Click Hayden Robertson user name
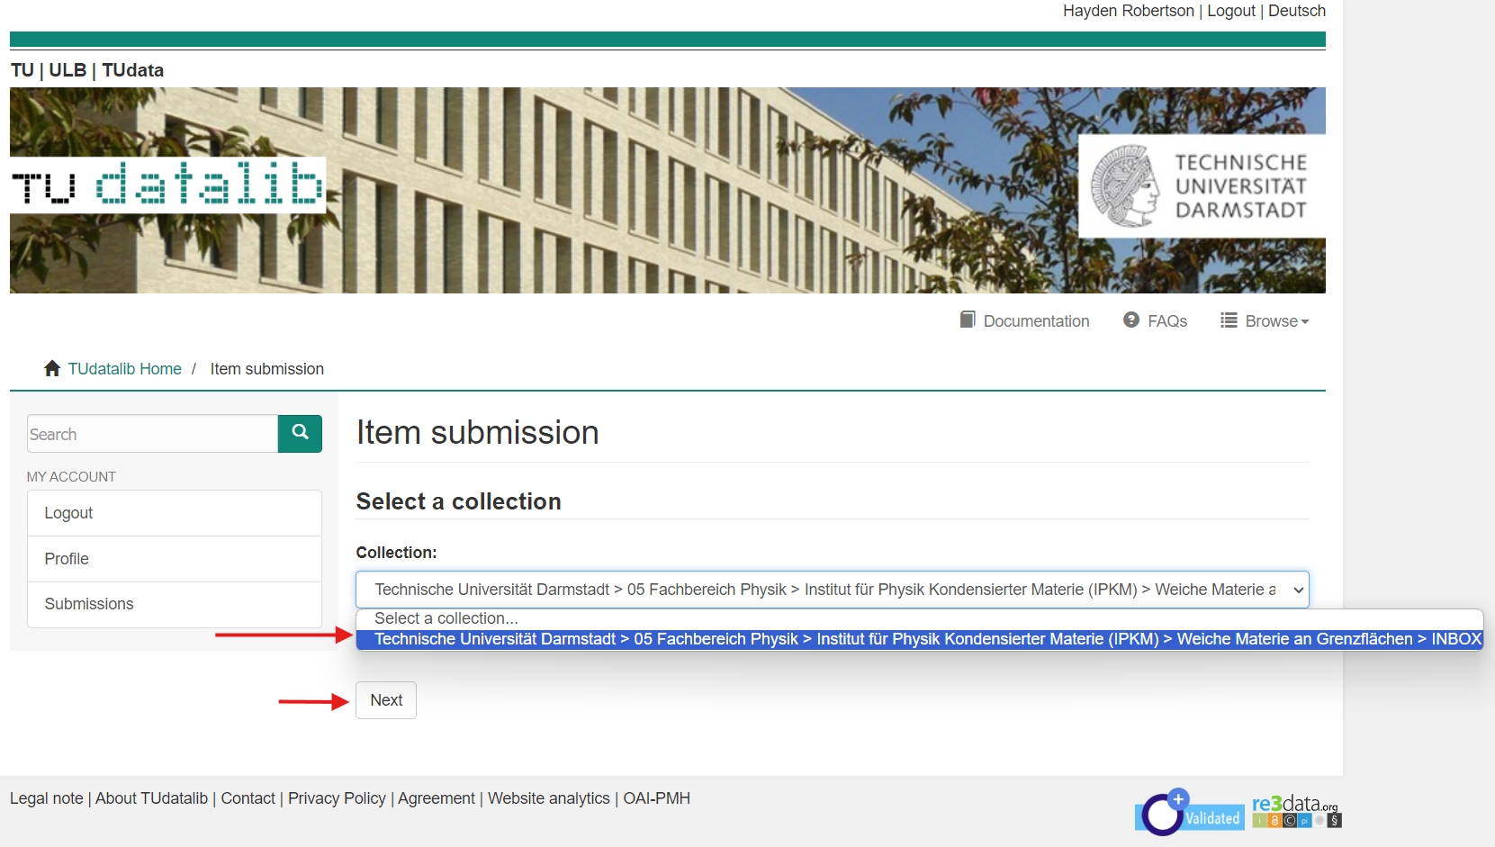 click(1129, 11)
